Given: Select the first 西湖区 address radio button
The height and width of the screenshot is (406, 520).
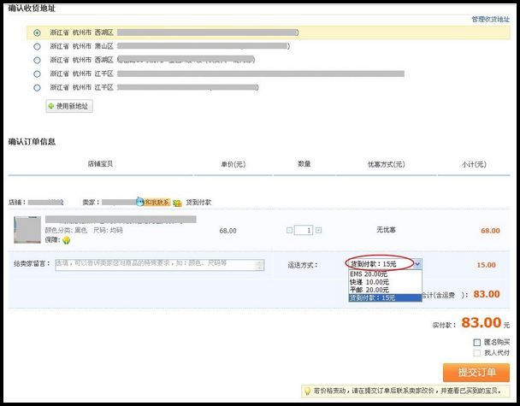Looking at the screenshot, I should [37, 32].
